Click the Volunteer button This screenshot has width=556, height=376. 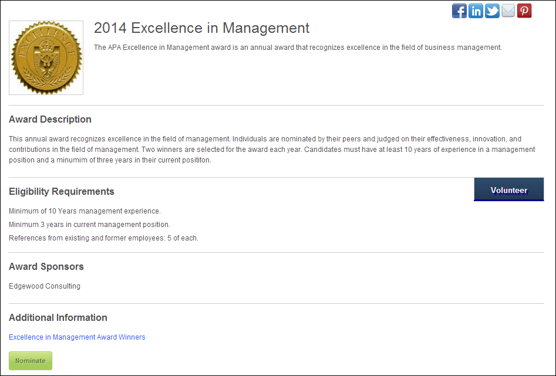(x=509, y=189)
